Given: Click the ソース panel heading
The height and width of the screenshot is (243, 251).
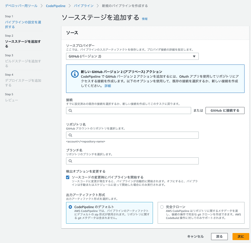Looking at the screenshot, I should pyautogui.click(x=72, y=33).
